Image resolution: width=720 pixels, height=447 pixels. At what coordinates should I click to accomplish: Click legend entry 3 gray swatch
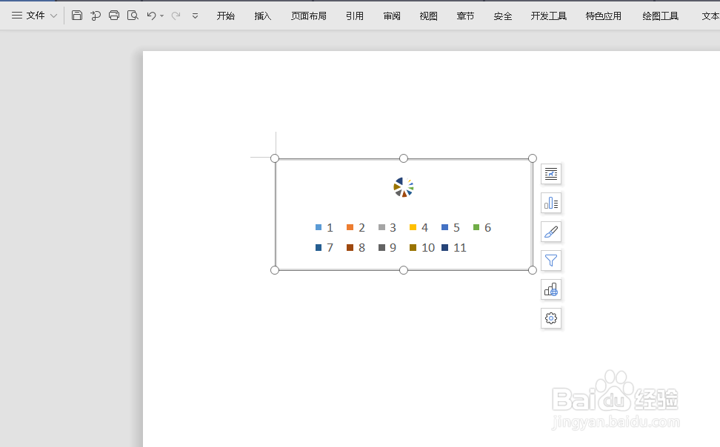pyautogui.click(x=381, y=227)
